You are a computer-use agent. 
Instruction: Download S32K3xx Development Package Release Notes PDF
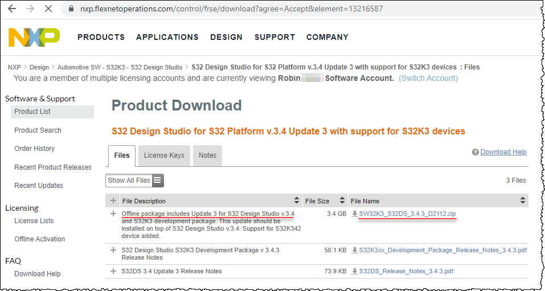pyautogui.click(x=443, y=251)
